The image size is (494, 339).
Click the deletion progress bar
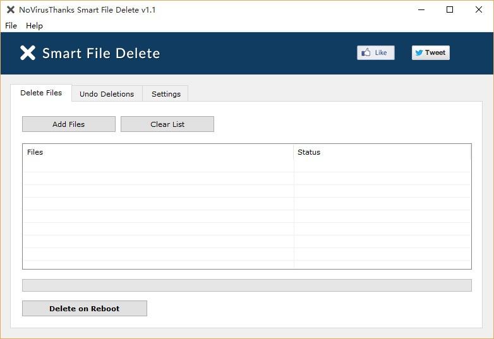pyautogui.click(x=247, y=285)
